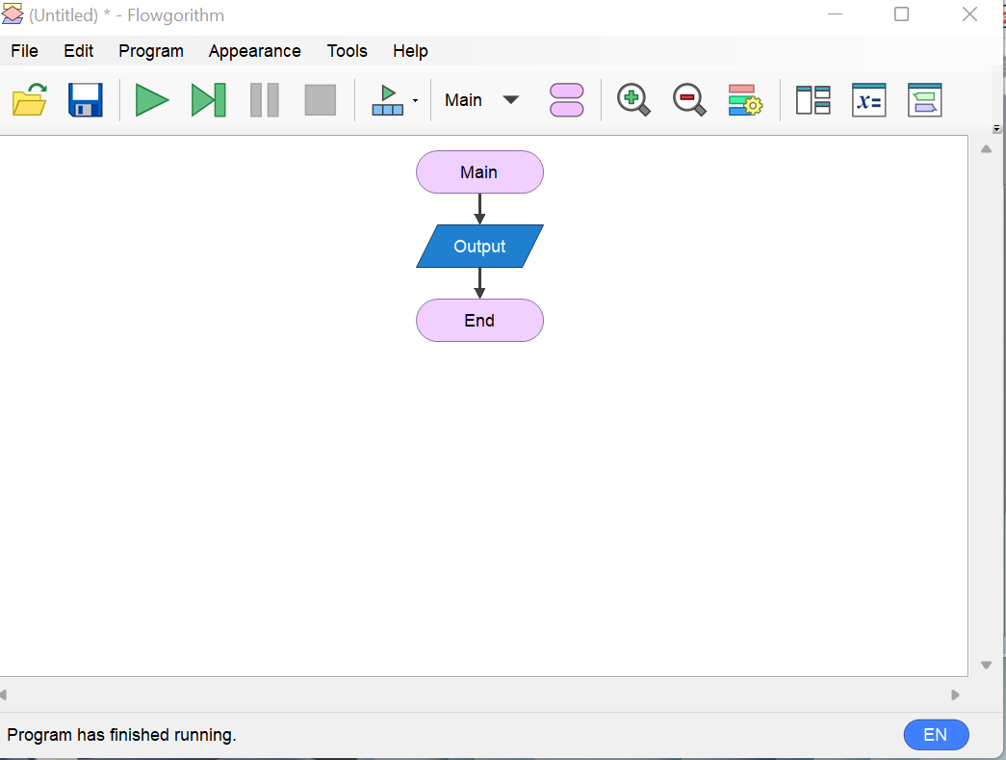Open the Appearance menu
Viewport: 1006px width, 760px height.
(254, 50)
